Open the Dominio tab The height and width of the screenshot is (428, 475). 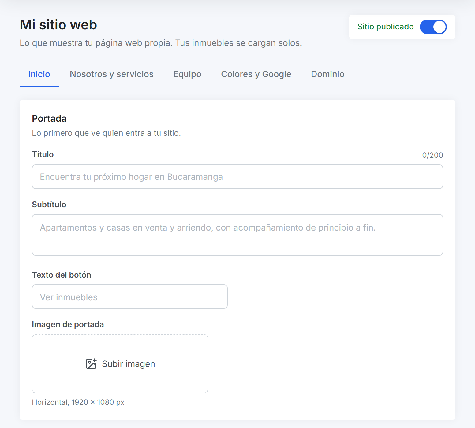tap(328, 74)
